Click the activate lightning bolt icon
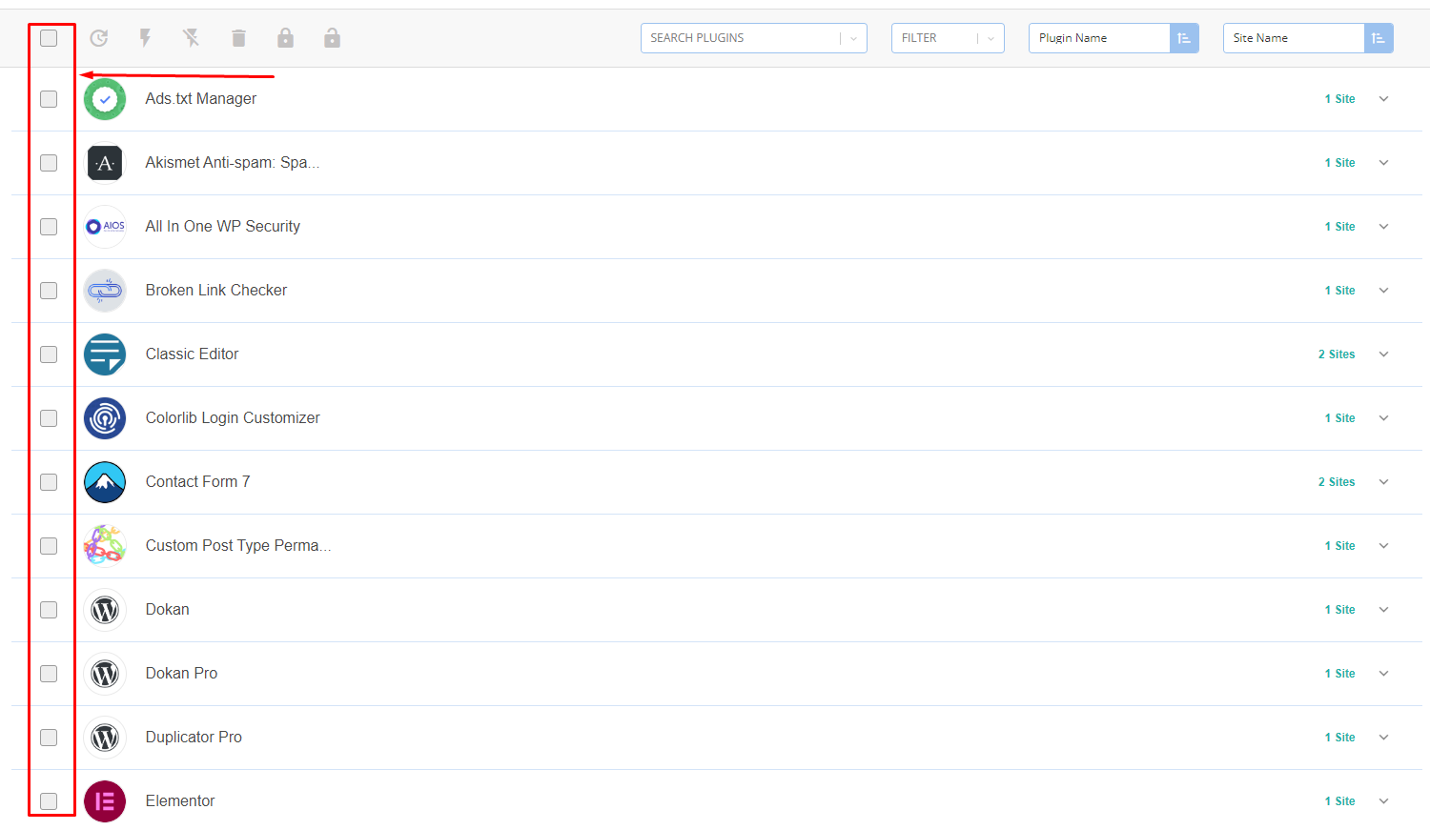Viewport: 1430px width, 830px height. pyautogui.click(x=145, y=38)
